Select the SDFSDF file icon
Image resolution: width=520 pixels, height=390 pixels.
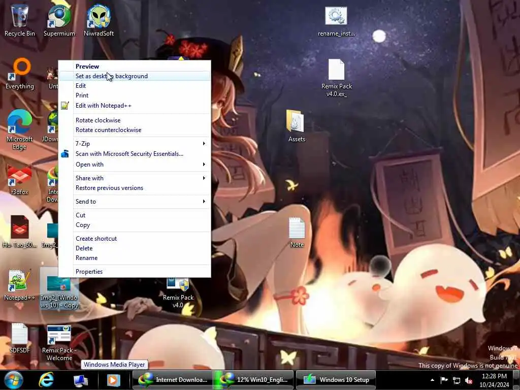(20, 338)
